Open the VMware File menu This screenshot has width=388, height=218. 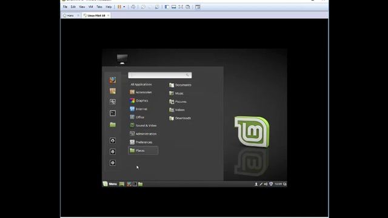pos(65,7)
